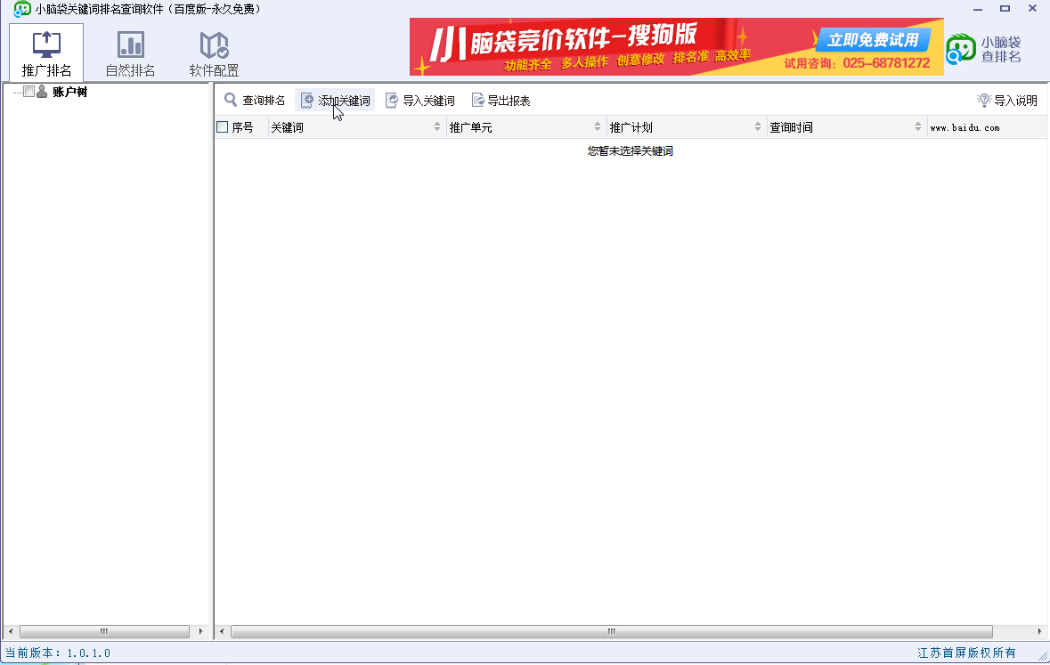Close the application window
Viewport: 1050px width, 665px height.
pos(1032,9)
